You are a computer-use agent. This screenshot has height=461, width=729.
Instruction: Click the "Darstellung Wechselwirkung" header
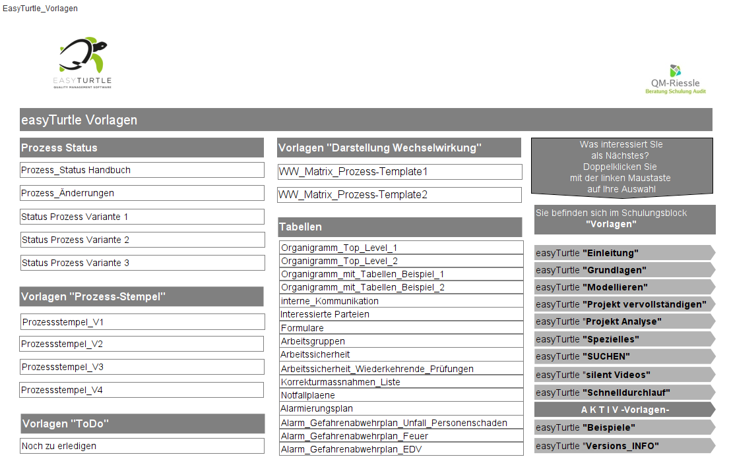click(399, 148)
